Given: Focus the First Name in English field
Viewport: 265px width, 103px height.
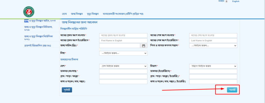Looking at the screenshot, I should point(123,41).
